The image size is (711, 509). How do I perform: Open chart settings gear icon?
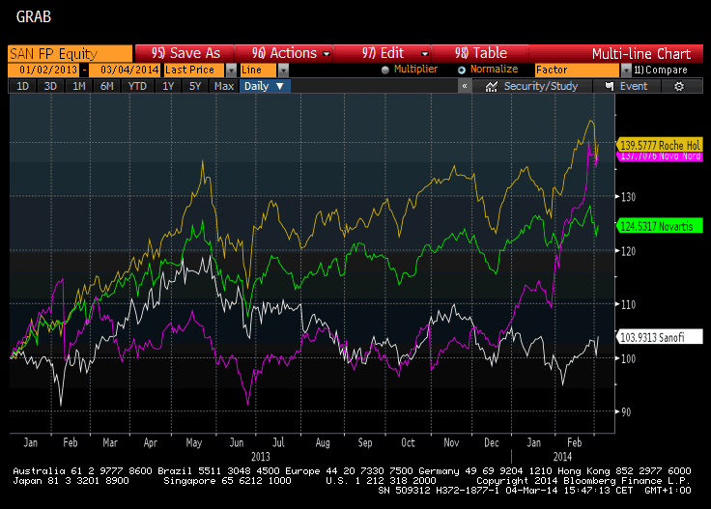[x=678, y=86]
